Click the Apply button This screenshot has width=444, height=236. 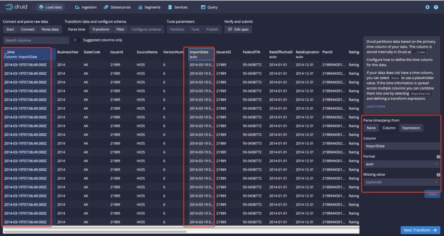[432, 194]
